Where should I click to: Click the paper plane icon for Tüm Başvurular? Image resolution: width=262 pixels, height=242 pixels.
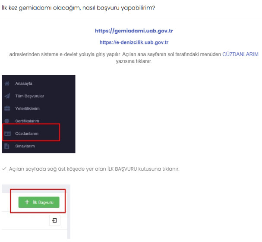(7, 96)
